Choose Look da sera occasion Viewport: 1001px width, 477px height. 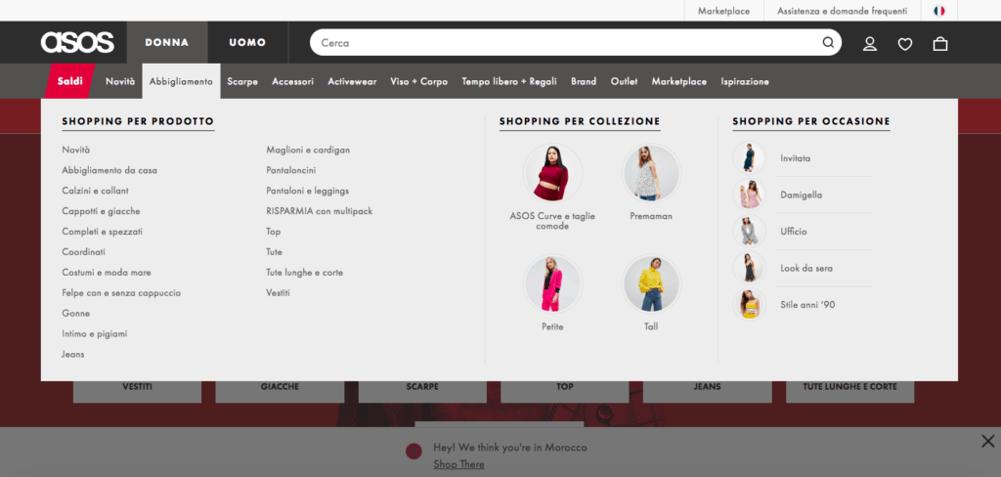tap(805, 268)
